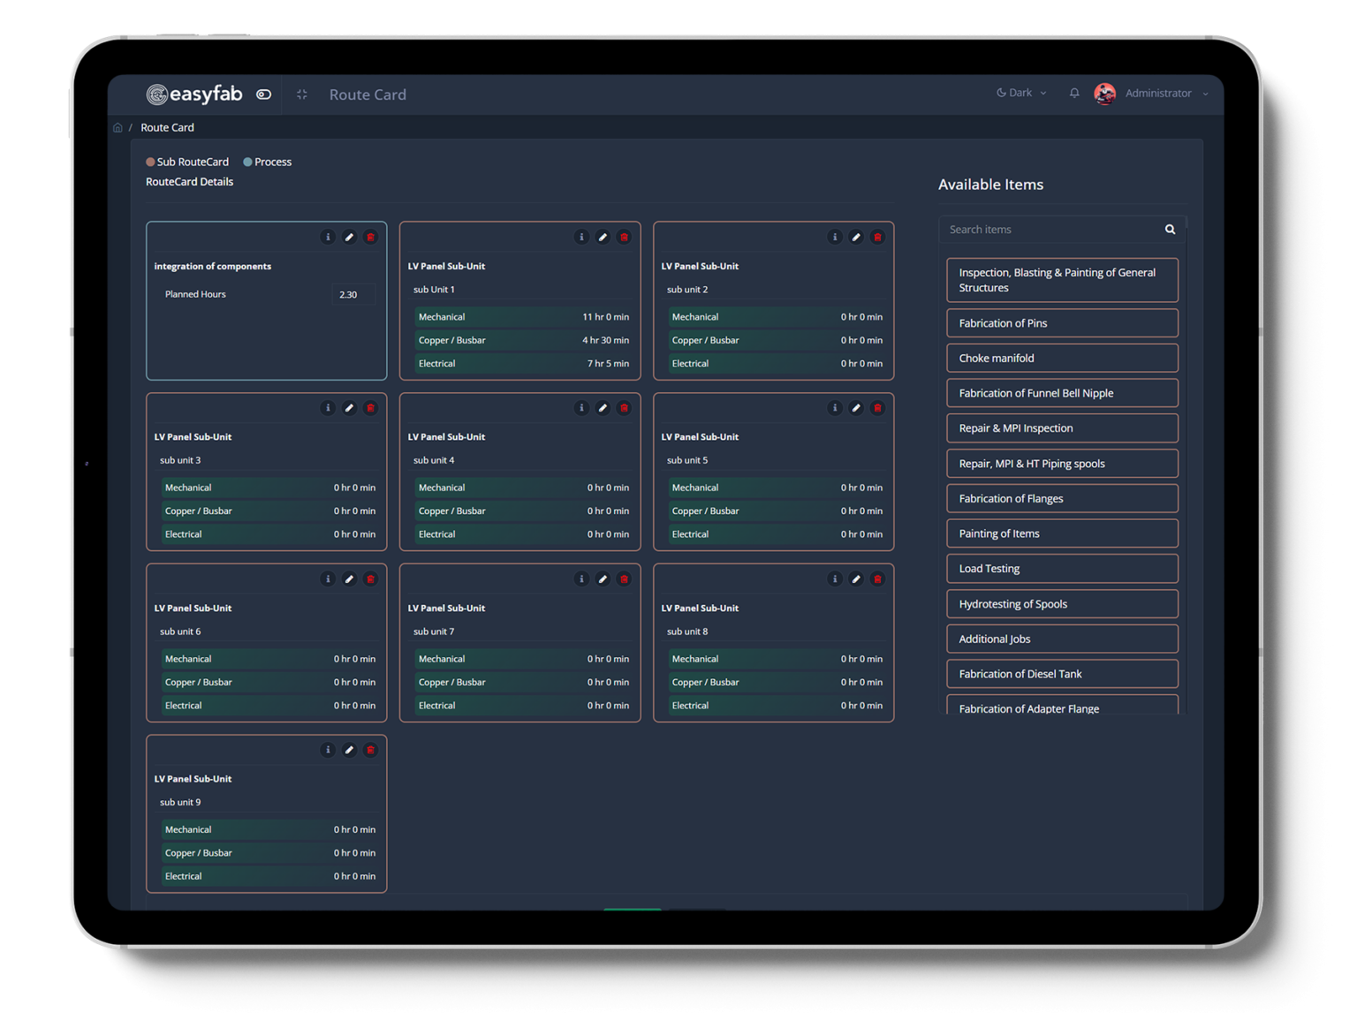Image resolution: width=1357 pixels, height=1013 pixels.
Task: Show info for sub unit 9 card
Action: pyautogui.click(x=328, y=750)
